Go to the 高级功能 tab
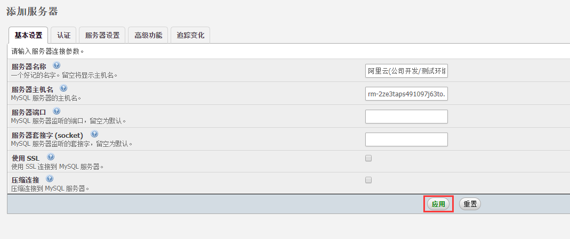This screenshot has height=239, width=570. (148, 35)
